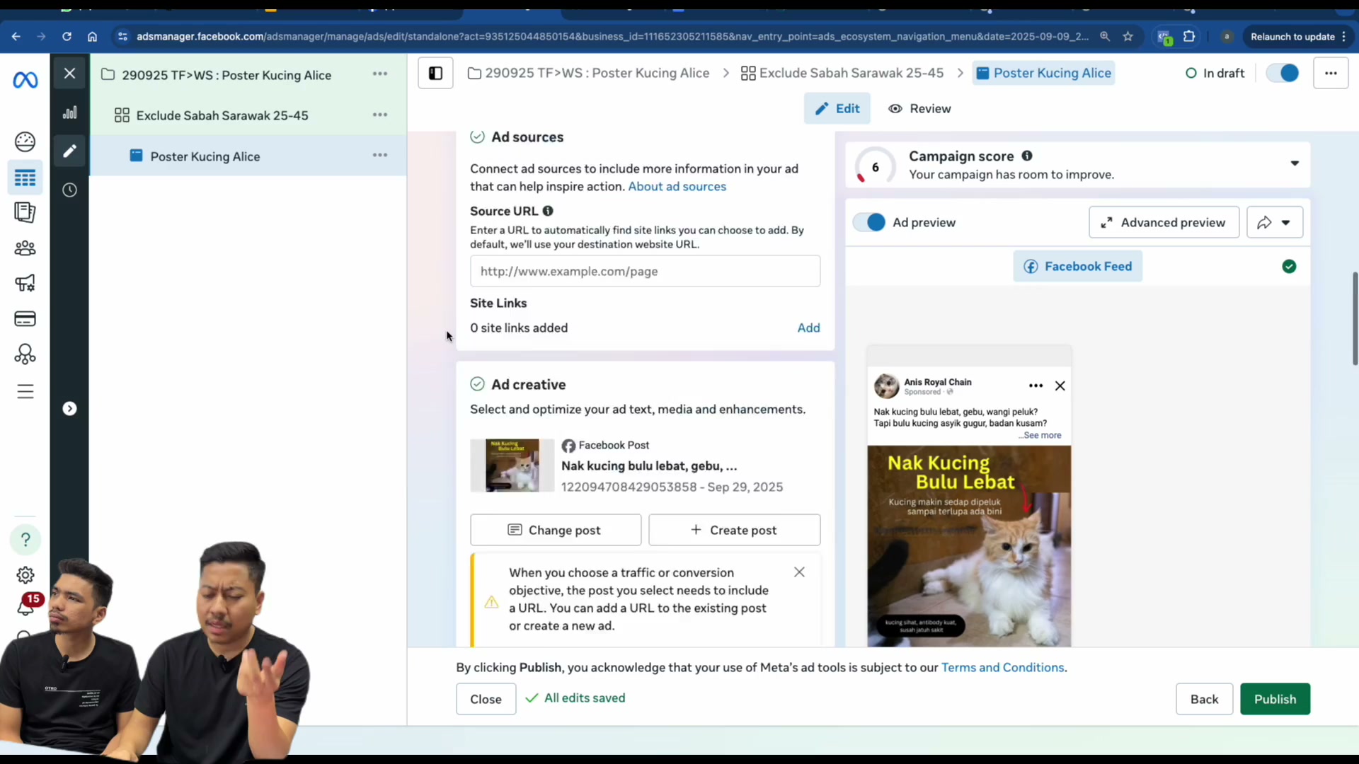Open Account overview gauge icon in sidebar
Image resolution: width=1359 pixels, height=764 pixels.
click(25, 141)
